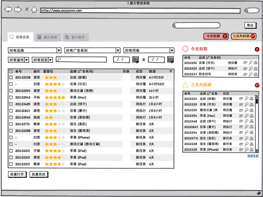Open the 所有广告系列 dropdown

(x=92, y=50)
